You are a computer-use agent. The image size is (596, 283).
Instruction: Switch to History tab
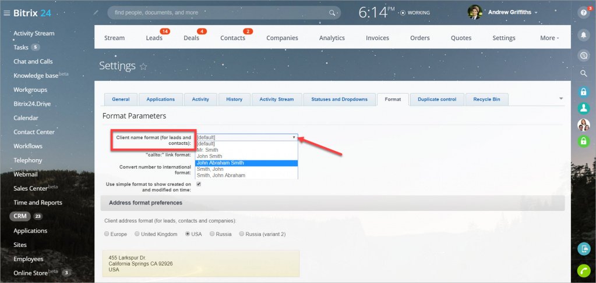tap(234, 99)
